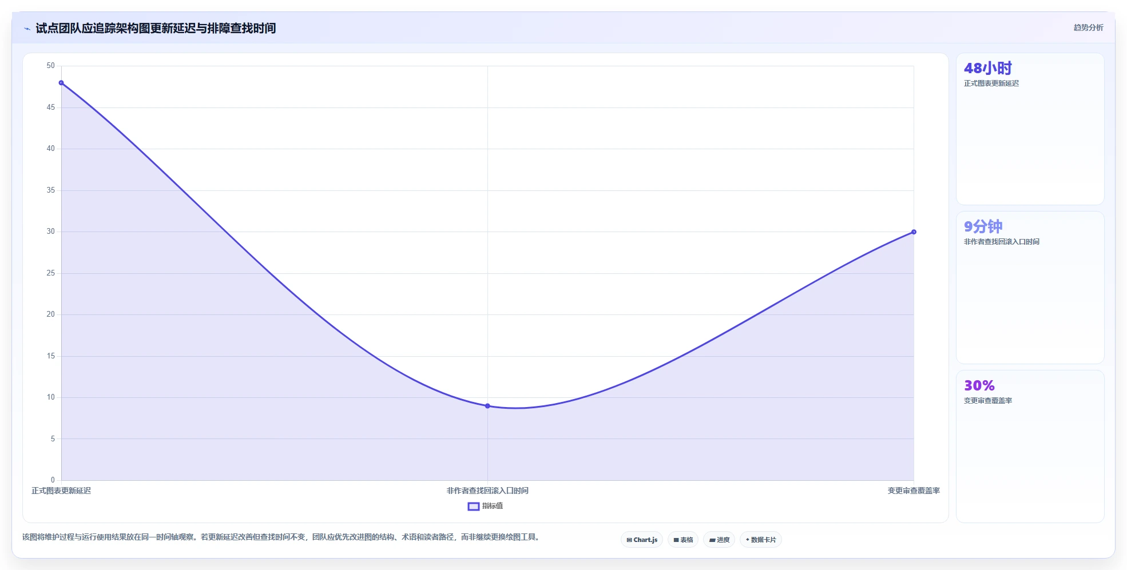Click the data point at 正式图表更新延迟
The image size is (1127, 570).
click(61, 83)
